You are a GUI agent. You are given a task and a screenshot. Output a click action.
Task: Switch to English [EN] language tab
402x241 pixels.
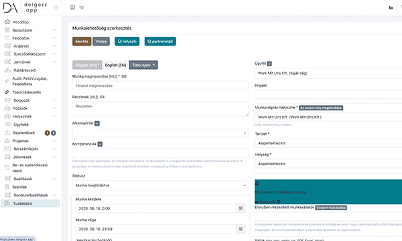pyautogui.click(x=115, y=65)
